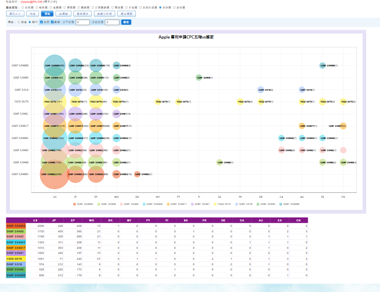The height and width of the screenshot is (292, 380).
Task: Click the G06F 3/04886 ES bubble
Action: (x=323, y=66)
